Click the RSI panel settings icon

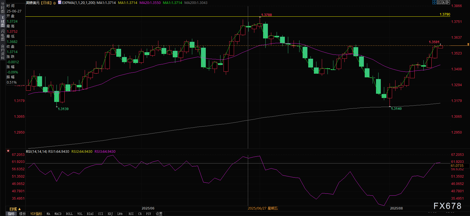[8, 151]
